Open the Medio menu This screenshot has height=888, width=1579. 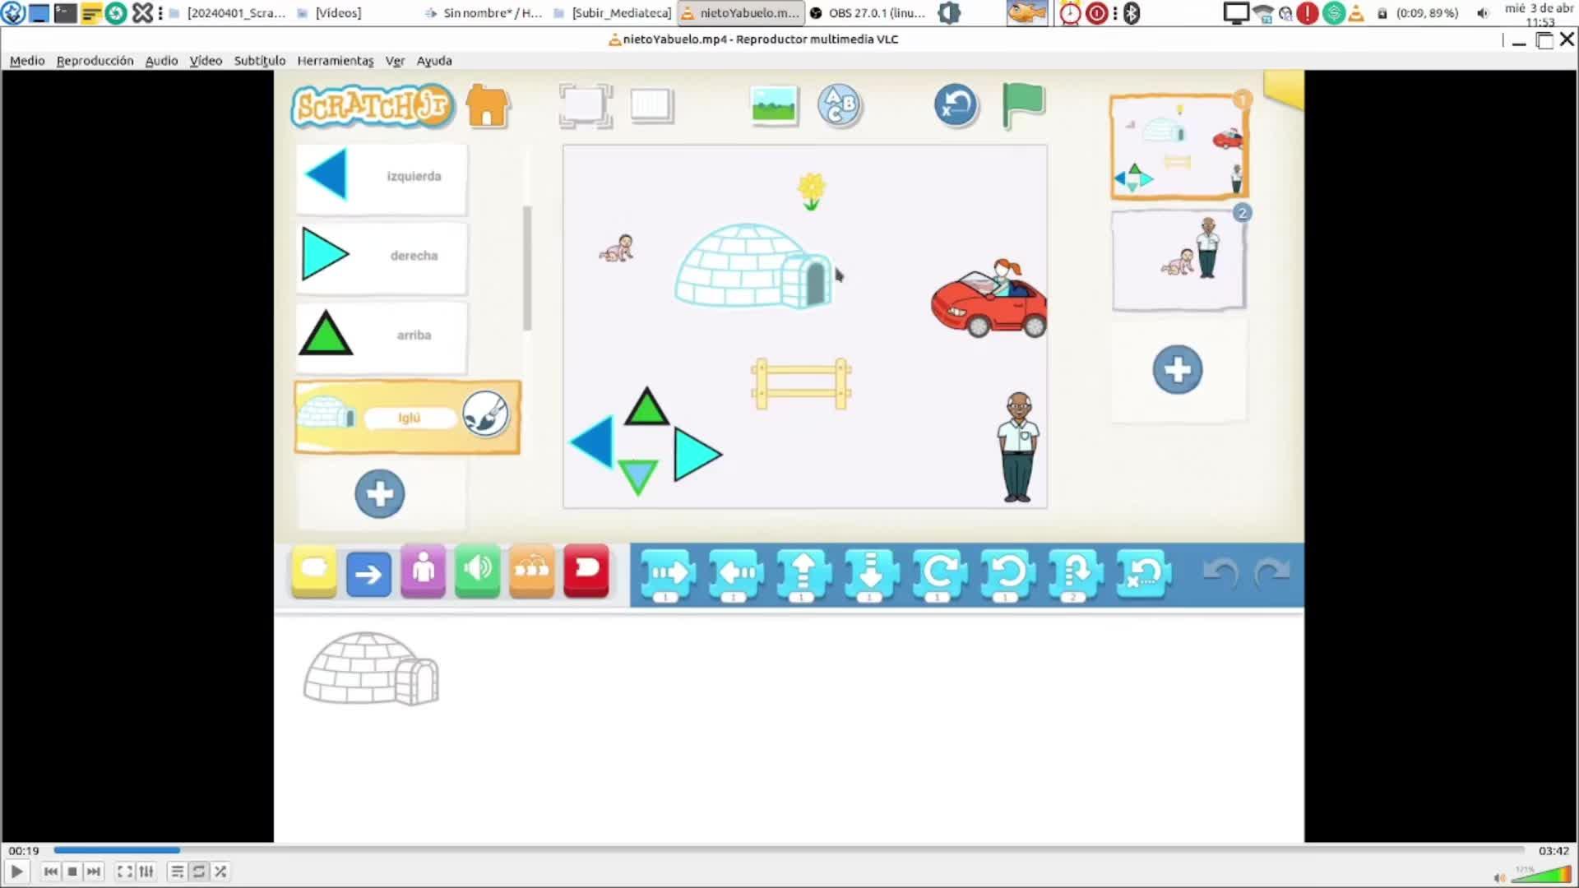tap(27, 61)
